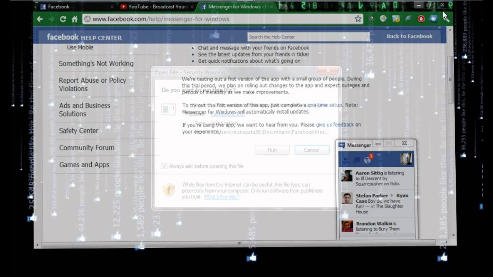Open Ads and Business Solutions section
This screenshot has height=277, width=493.
click(x=84, y=110)
